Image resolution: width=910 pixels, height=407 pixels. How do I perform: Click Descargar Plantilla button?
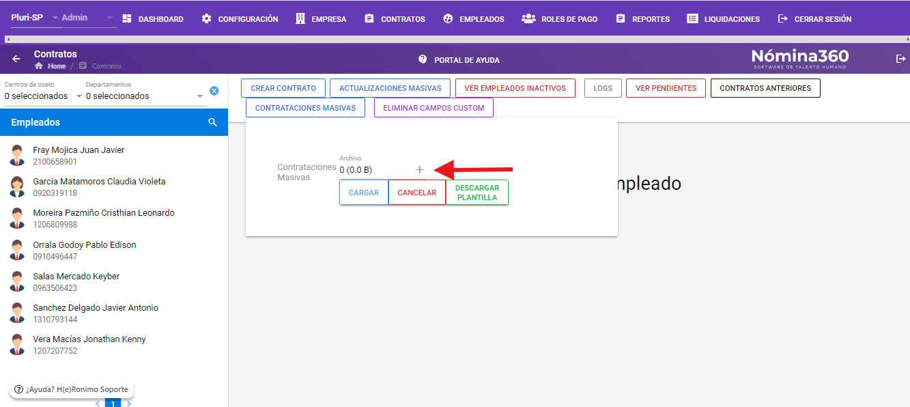477,193
